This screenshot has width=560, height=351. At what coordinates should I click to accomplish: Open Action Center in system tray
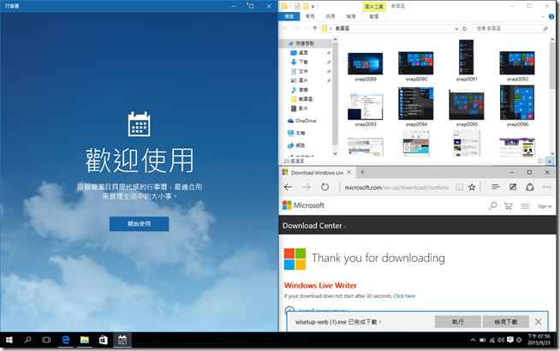coord(510,340)
